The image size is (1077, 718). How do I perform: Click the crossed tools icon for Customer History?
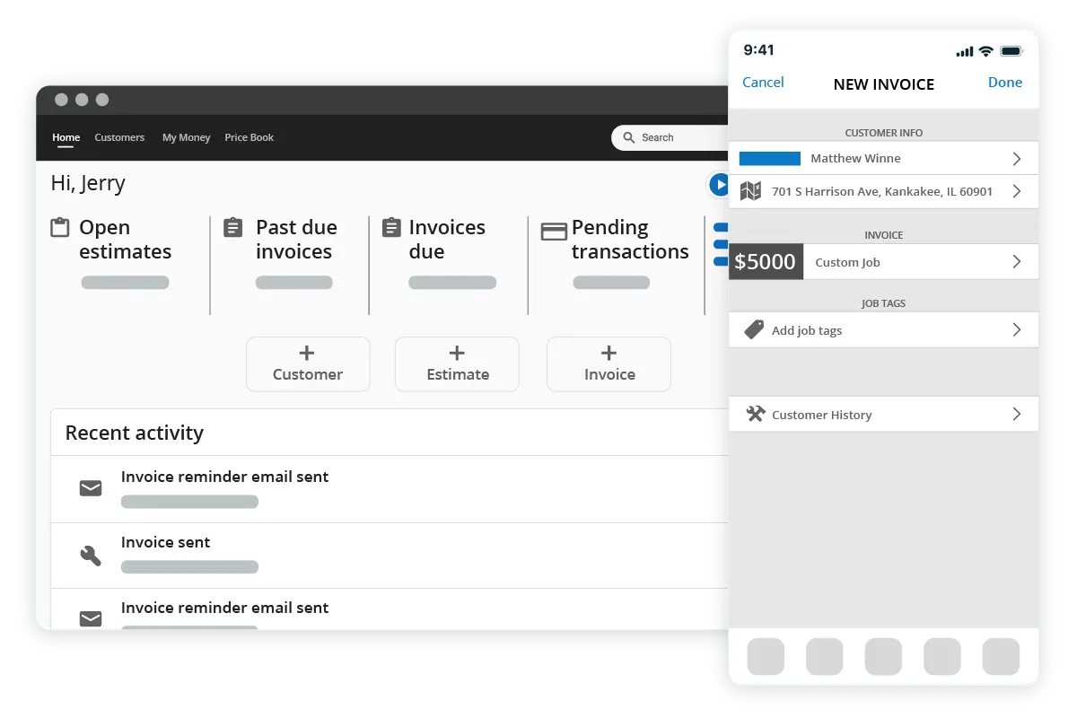pyautogui.click(x=754, y=414)
